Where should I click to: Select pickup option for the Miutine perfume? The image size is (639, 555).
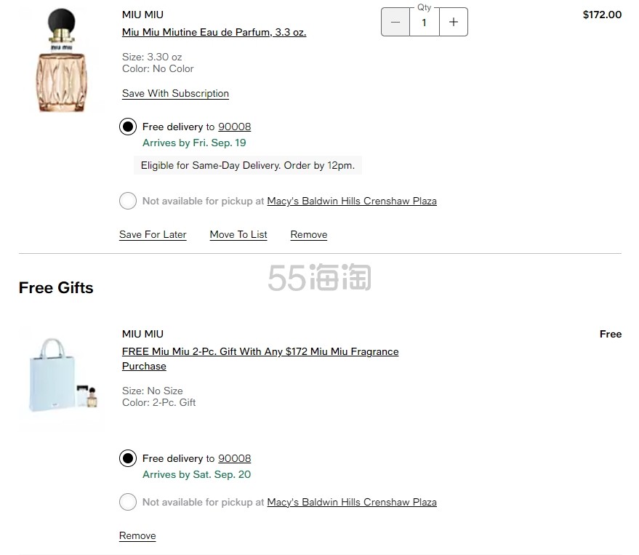(128, 201)
